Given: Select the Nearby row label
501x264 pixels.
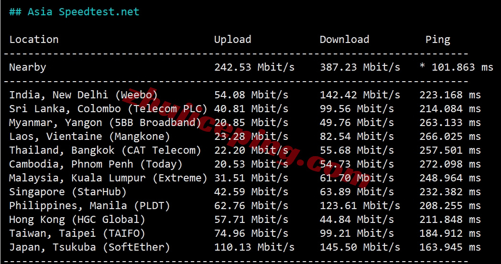Looking at the screenshot, I should click(x=27, y=67).
